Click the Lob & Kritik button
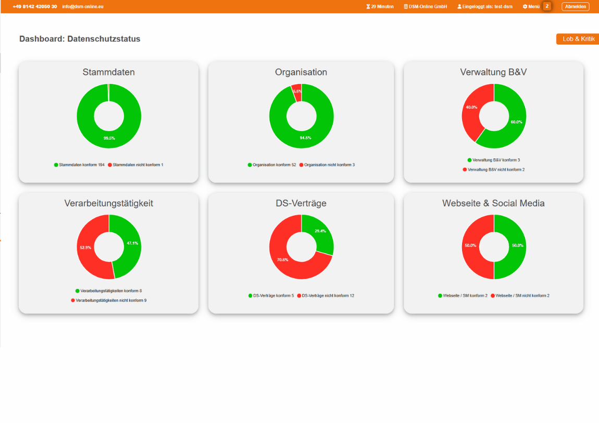The width and height of the screenshot is (599, 423). pos(577,39)
